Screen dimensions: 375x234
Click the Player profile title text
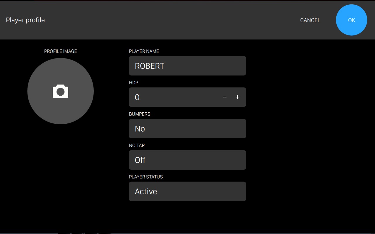coord(25,20)
